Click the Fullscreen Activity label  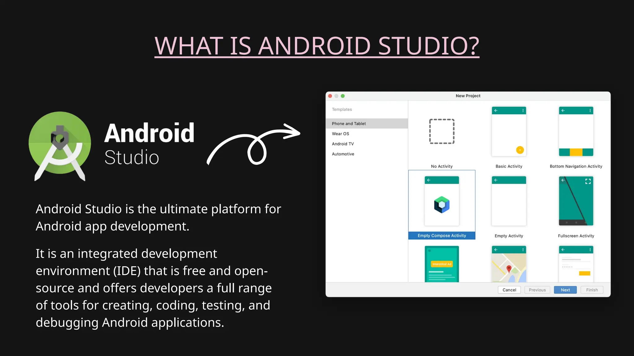point(576,236)
